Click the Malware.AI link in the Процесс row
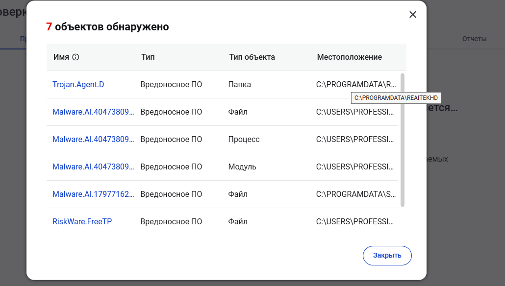The image size is (505, 286). (93, 139)
